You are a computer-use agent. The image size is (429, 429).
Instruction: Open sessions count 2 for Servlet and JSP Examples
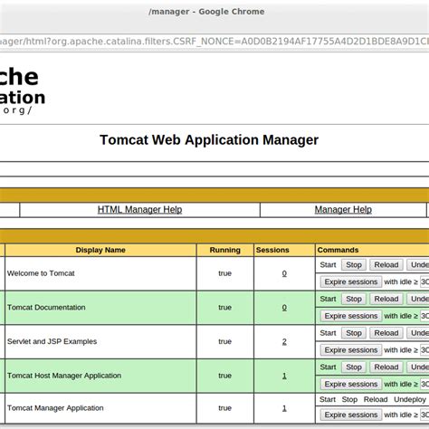click(284, 341)
